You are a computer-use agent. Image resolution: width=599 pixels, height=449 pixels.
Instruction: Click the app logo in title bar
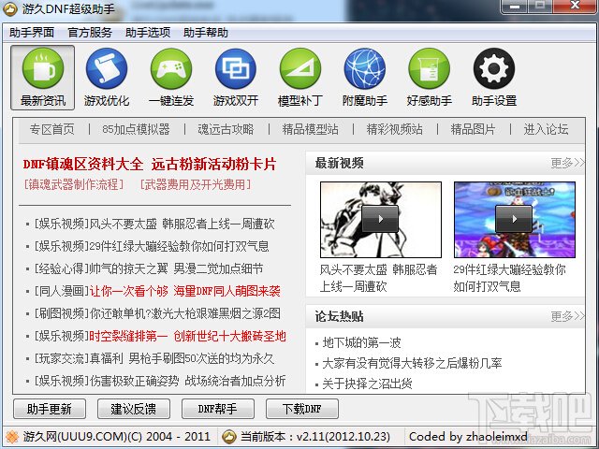tap(10, 8)
